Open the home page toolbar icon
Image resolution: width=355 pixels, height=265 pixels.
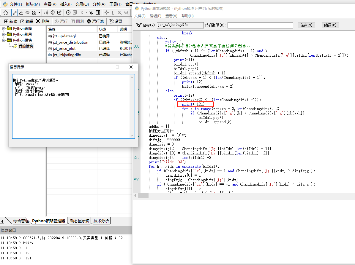point(6,12)
